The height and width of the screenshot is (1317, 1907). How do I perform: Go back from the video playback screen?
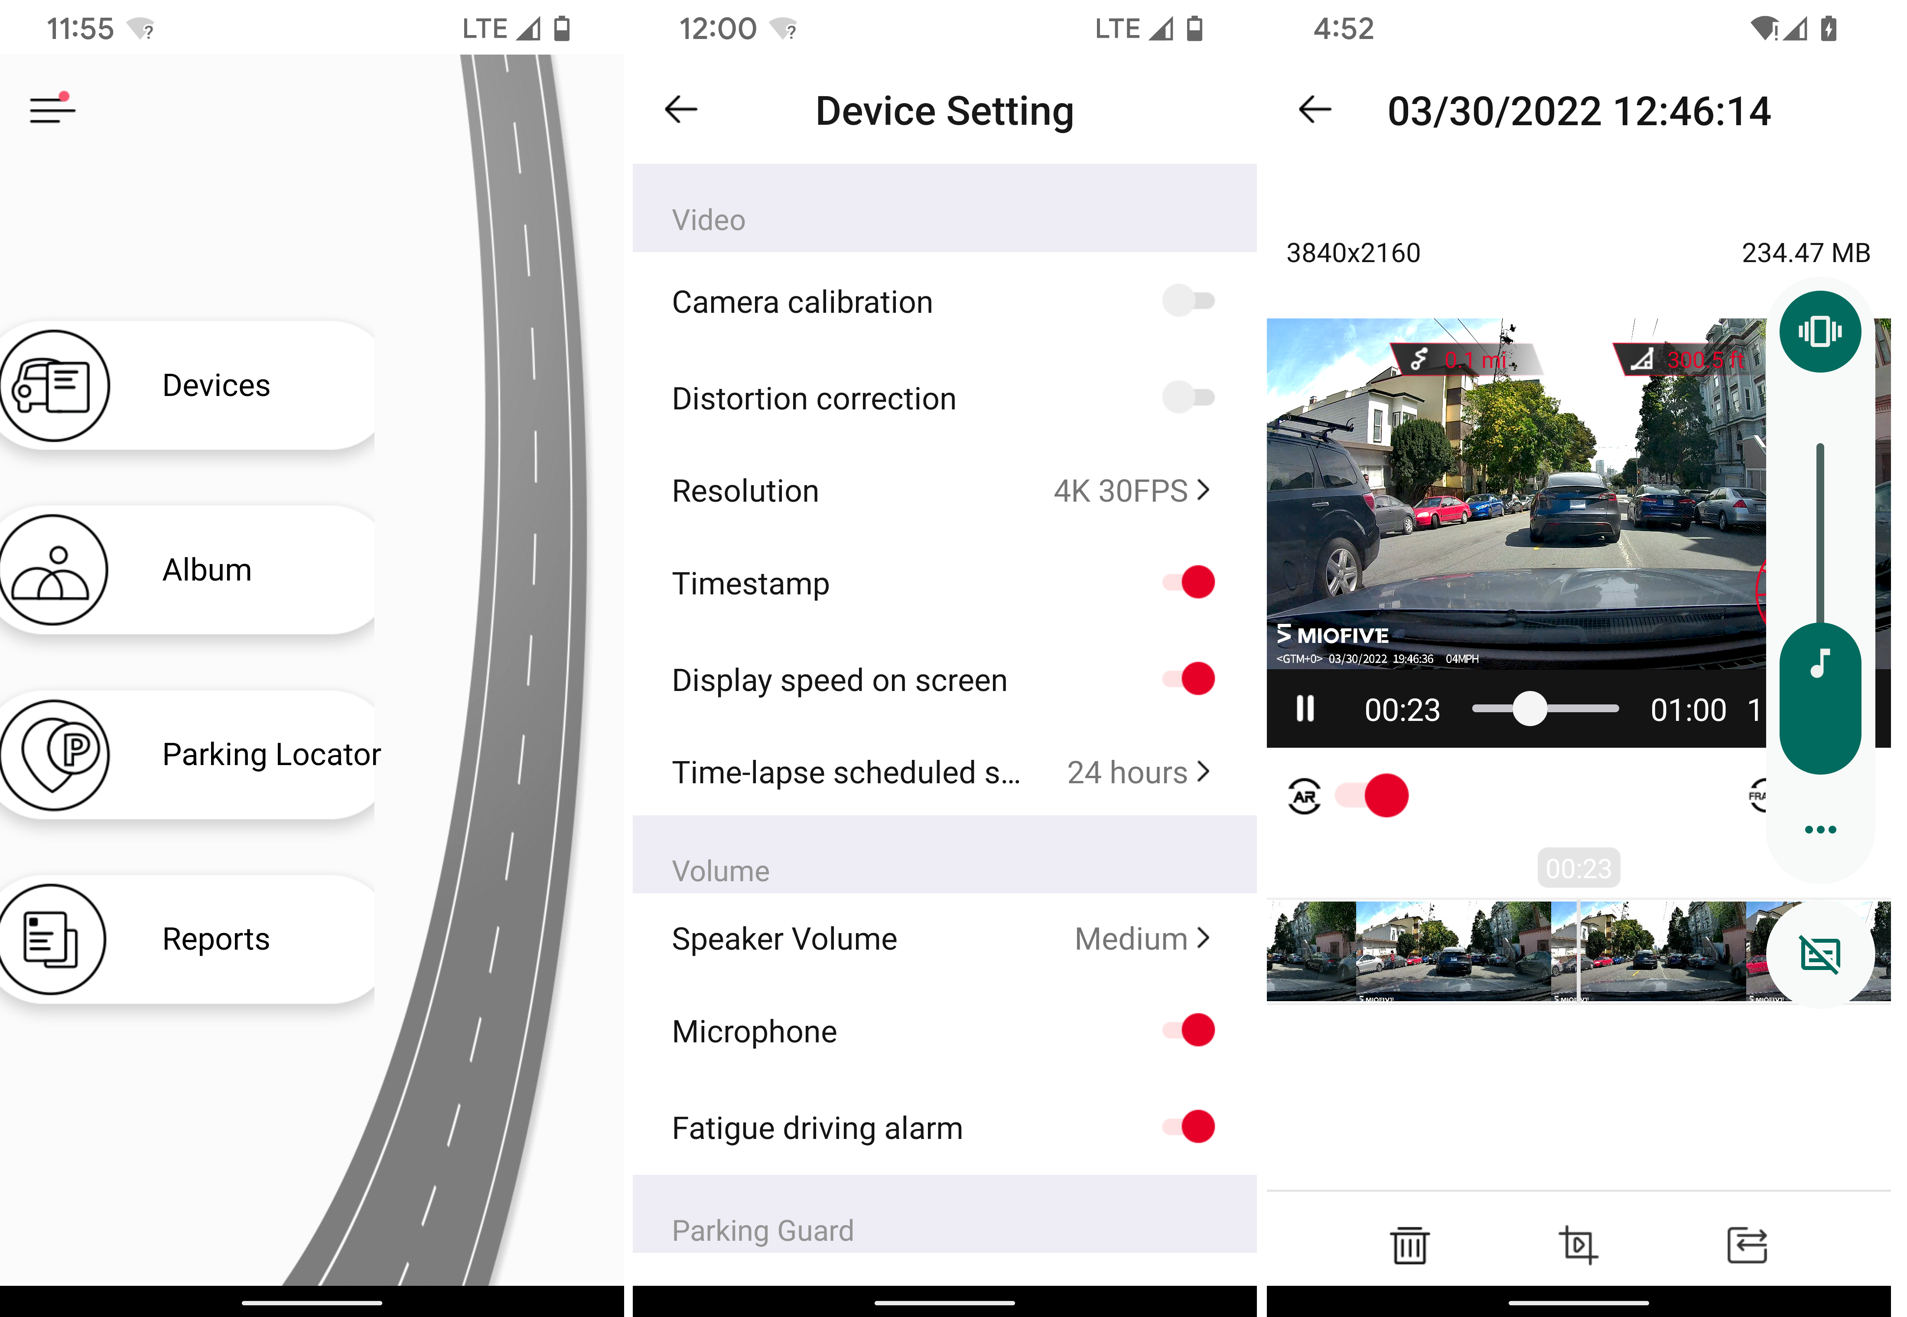click(x=1314, y=109)
